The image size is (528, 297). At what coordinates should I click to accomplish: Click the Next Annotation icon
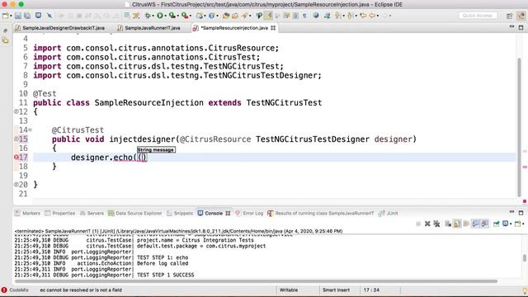pyautogui.click(x=337, y=16)
